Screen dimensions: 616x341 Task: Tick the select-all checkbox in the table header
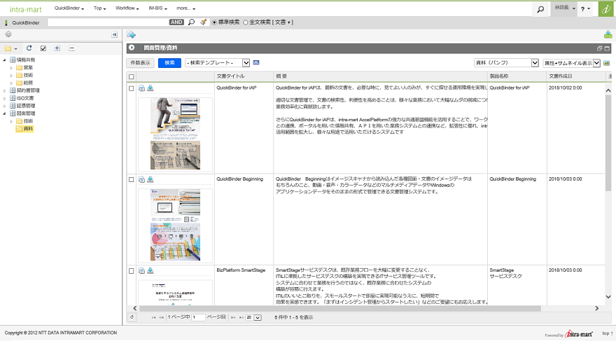click(x=131, y=76)
